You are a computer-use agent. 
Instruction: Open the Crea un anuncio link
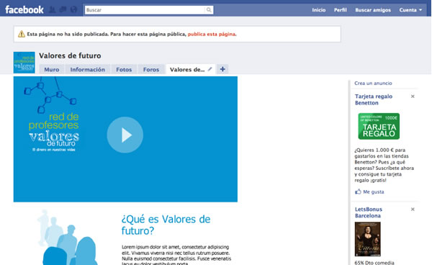(x=373, y=84)
